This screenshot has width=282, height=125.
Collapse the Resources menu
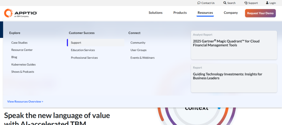(x=205, y=13)
